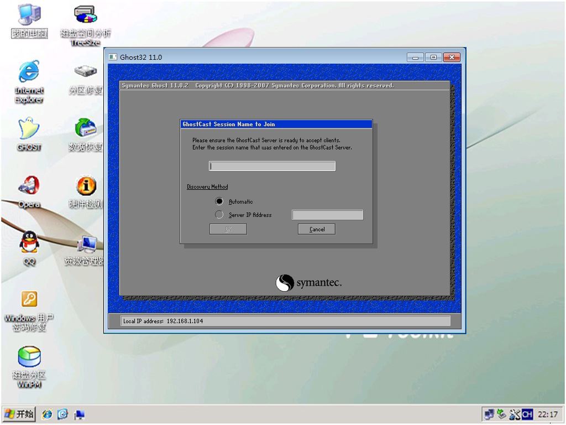Click the session name input field
This screenshot has width=566, height=425.
pos(272,166)
